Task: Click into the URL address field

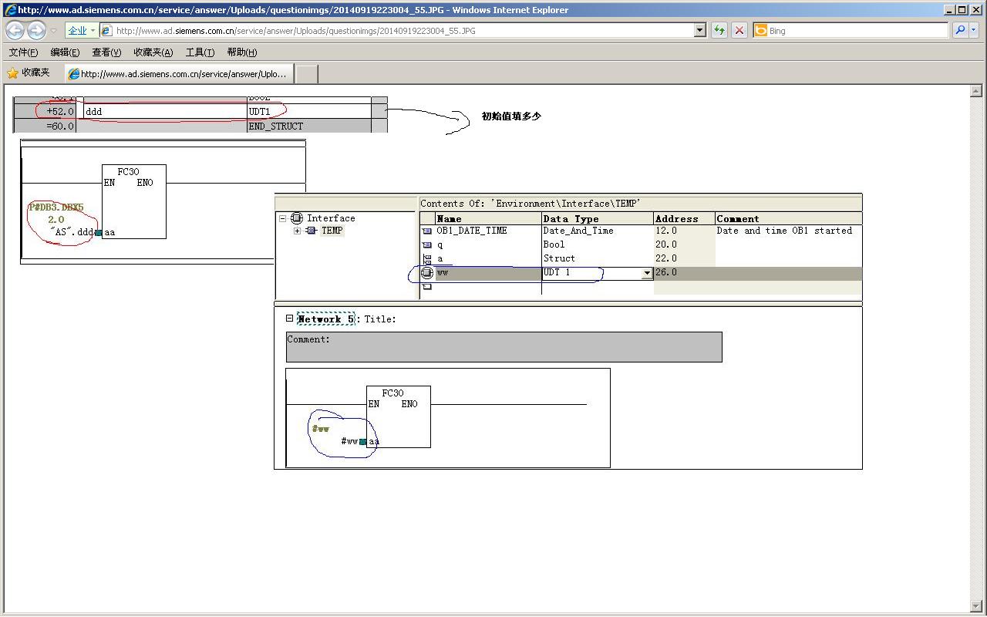Action: (x=401, y=31)
